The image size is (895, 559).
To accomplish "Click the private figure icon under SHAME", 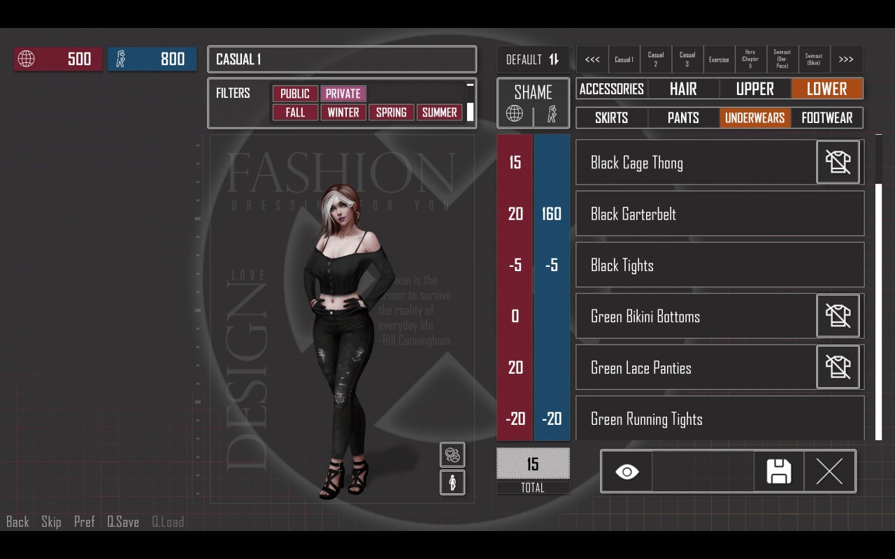I will pyautogui.click(x=552, y=115).
